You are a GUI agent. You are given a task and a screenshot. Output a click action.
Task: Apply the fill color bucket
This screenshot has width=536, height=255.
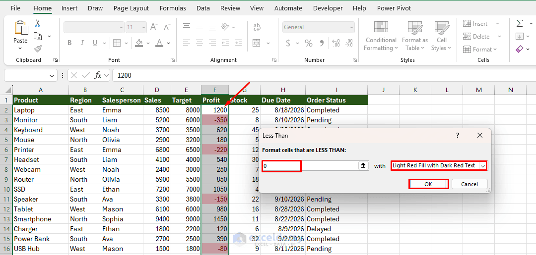pyautogui.click(x=139, y=43)
